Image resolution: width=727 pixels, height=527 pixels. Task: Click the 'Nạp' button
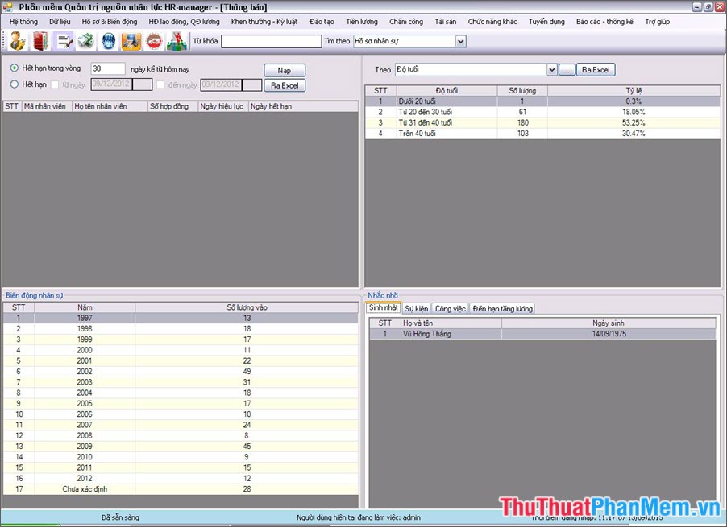pos(284,69)
